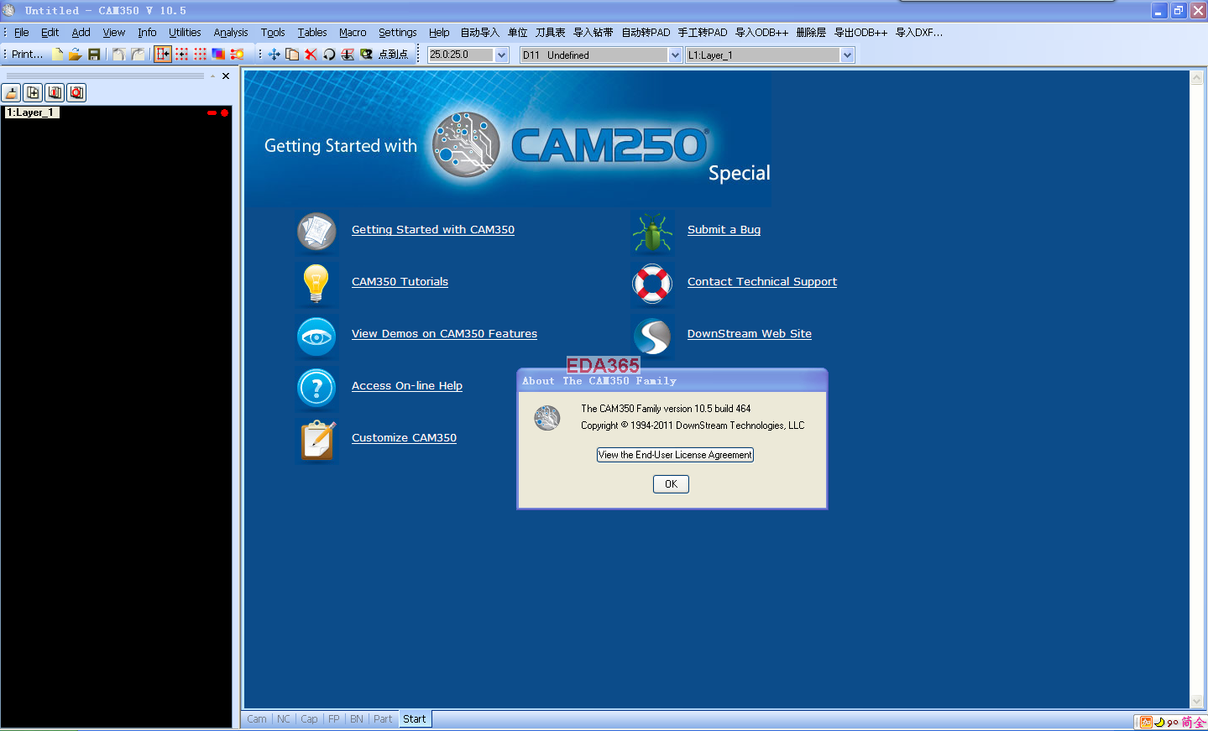Viewport: 1208px width, 731px height.
Task: Toggle the grid snap icon with arrows
Action: 181,55
